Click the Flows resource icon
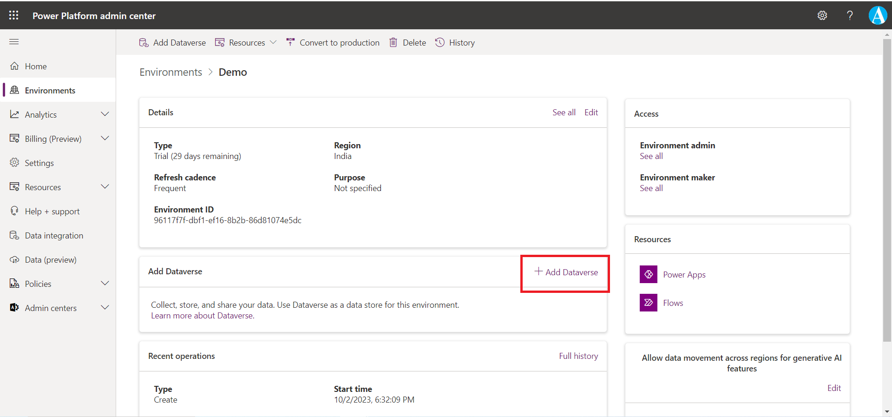 click(x=648, y=303)
